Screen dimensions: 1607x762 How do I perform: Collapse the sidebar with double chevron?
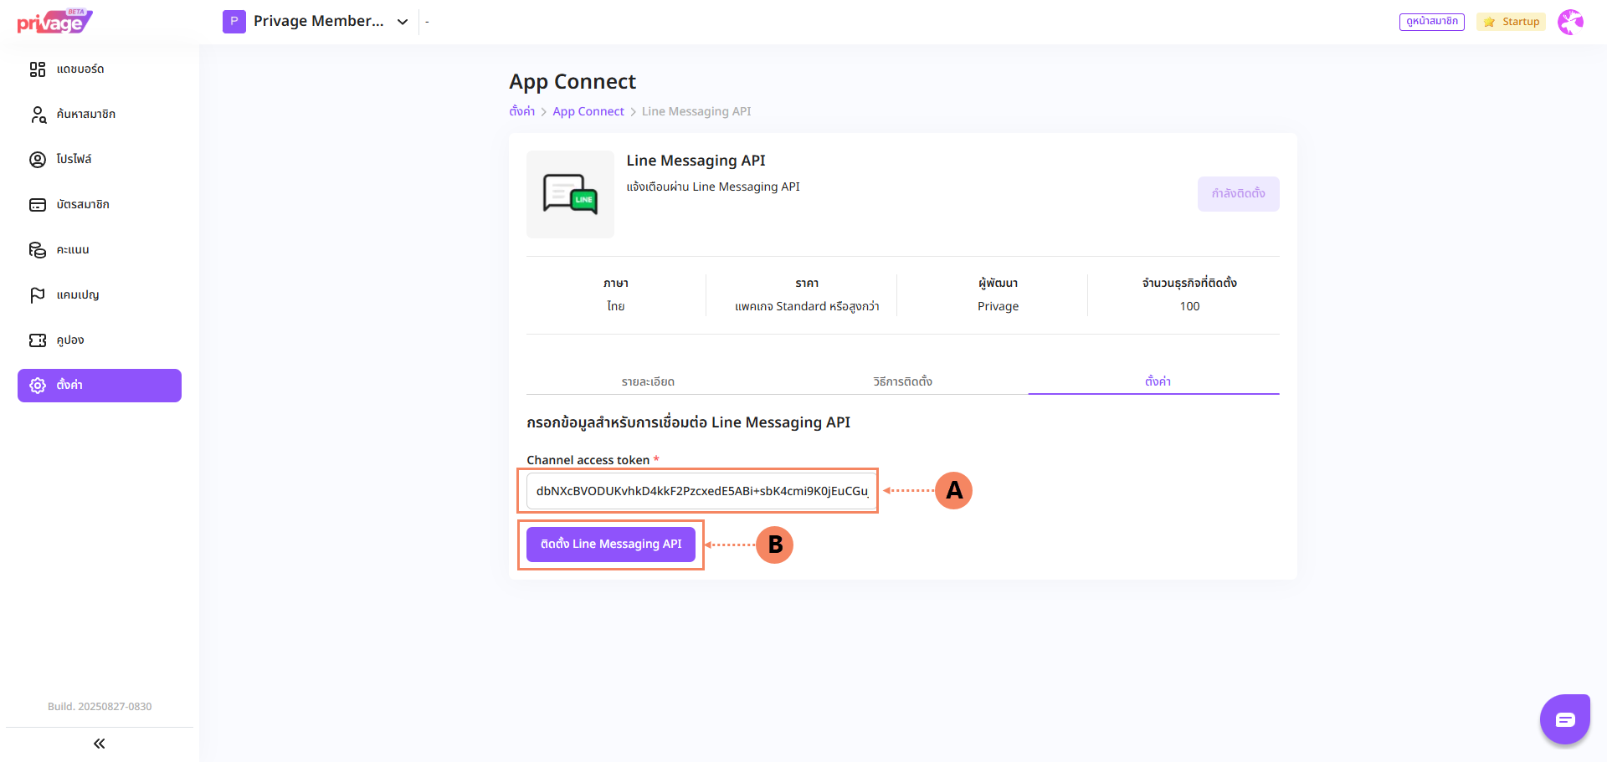(x=99, y=744)
